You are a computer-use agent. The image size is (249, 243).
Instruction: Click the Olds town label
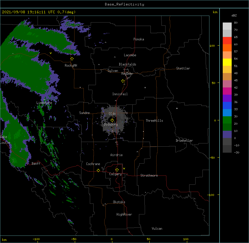point(112,114)
